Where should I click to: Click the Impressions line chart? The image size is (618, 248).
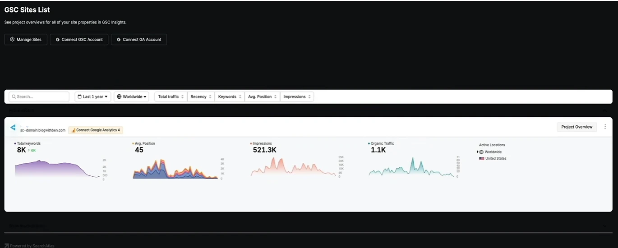(x=293, y=167)
